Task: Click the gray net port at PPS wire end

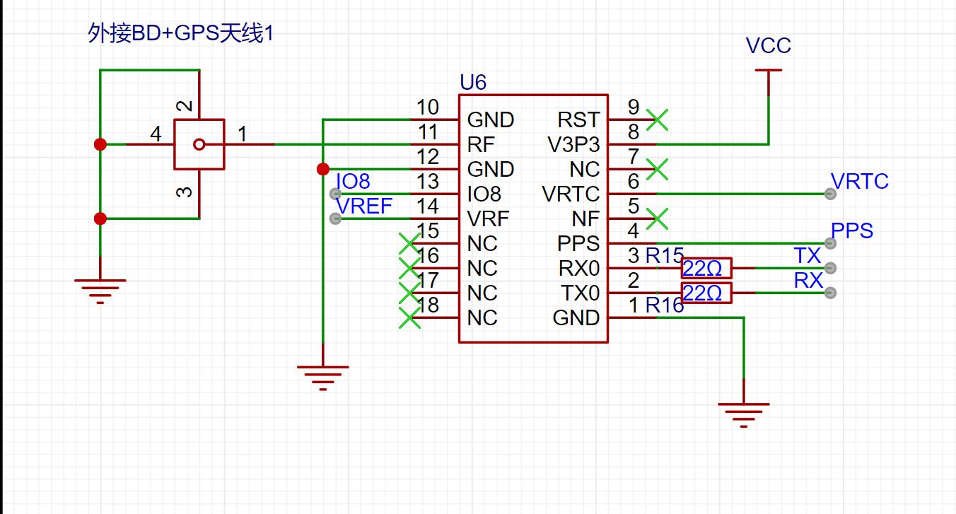Action: [830, 243]
